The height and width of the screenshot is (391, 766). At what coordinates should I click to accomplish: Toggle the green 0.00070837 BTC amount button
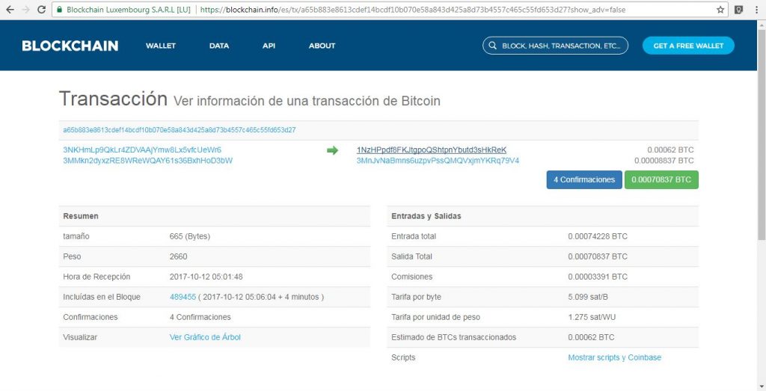point(661,179)
